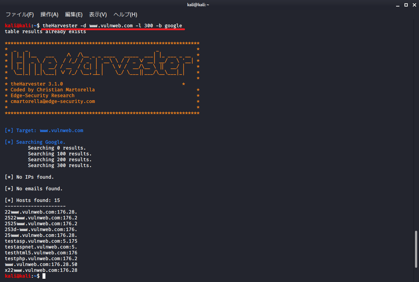
Task: Click the 'theHarvester 3.1.0' version text
Action: [x=37, y=84]
